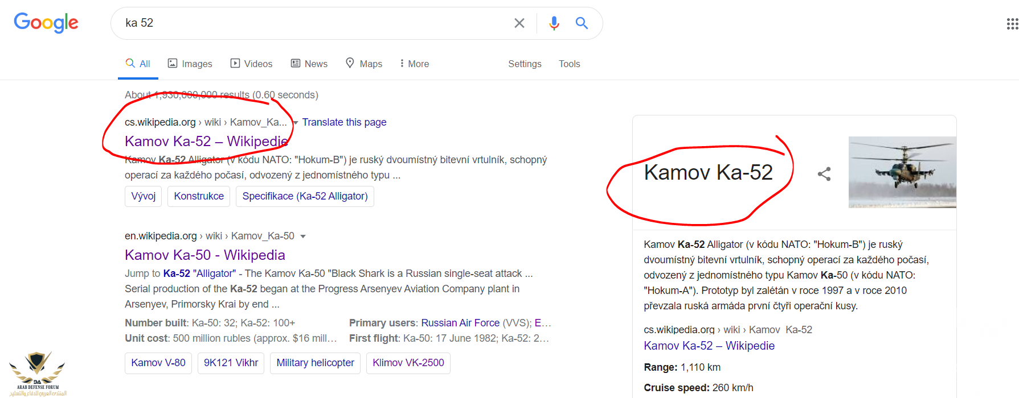View the Ka-52 helicopter photo thumbnail
Image resolution: width=1019 pixels, height=398 pixels.
click(x=902, y=172)
